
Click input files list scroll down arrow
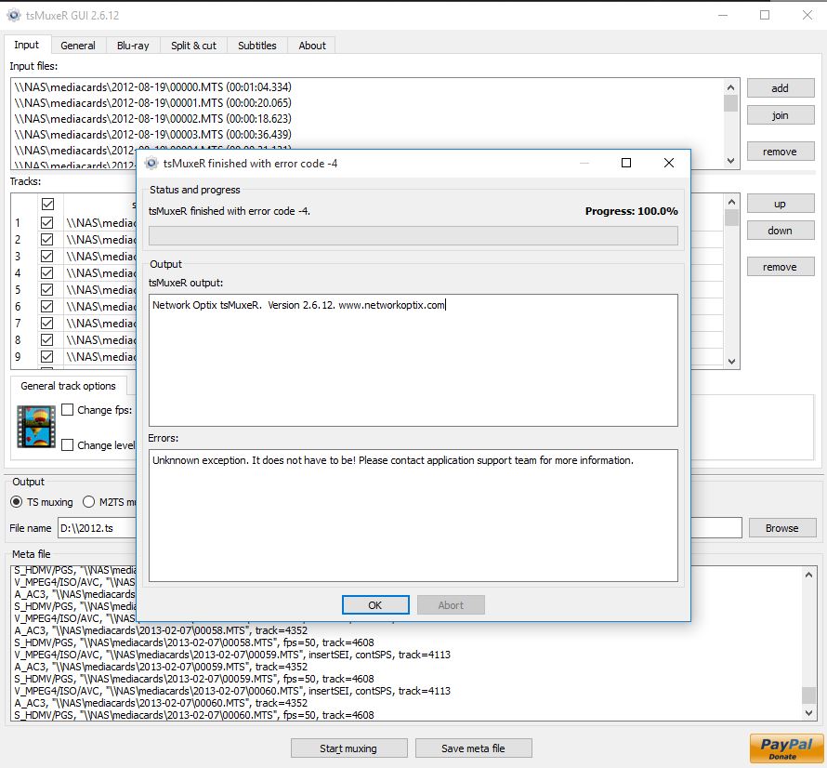(730, 161)
